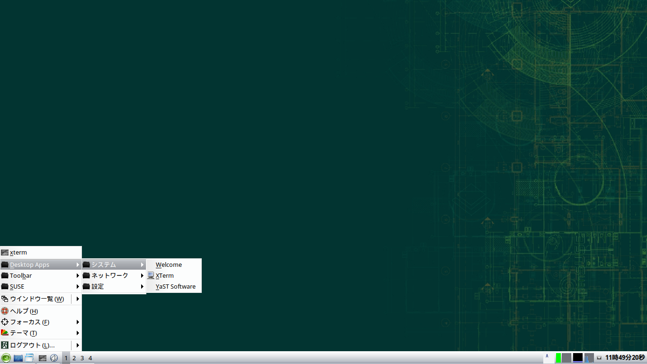Screen dimensions: 647x364
Task: Expand arrow beside ウインドウ一覧 (W)
Action: [77, 299]
